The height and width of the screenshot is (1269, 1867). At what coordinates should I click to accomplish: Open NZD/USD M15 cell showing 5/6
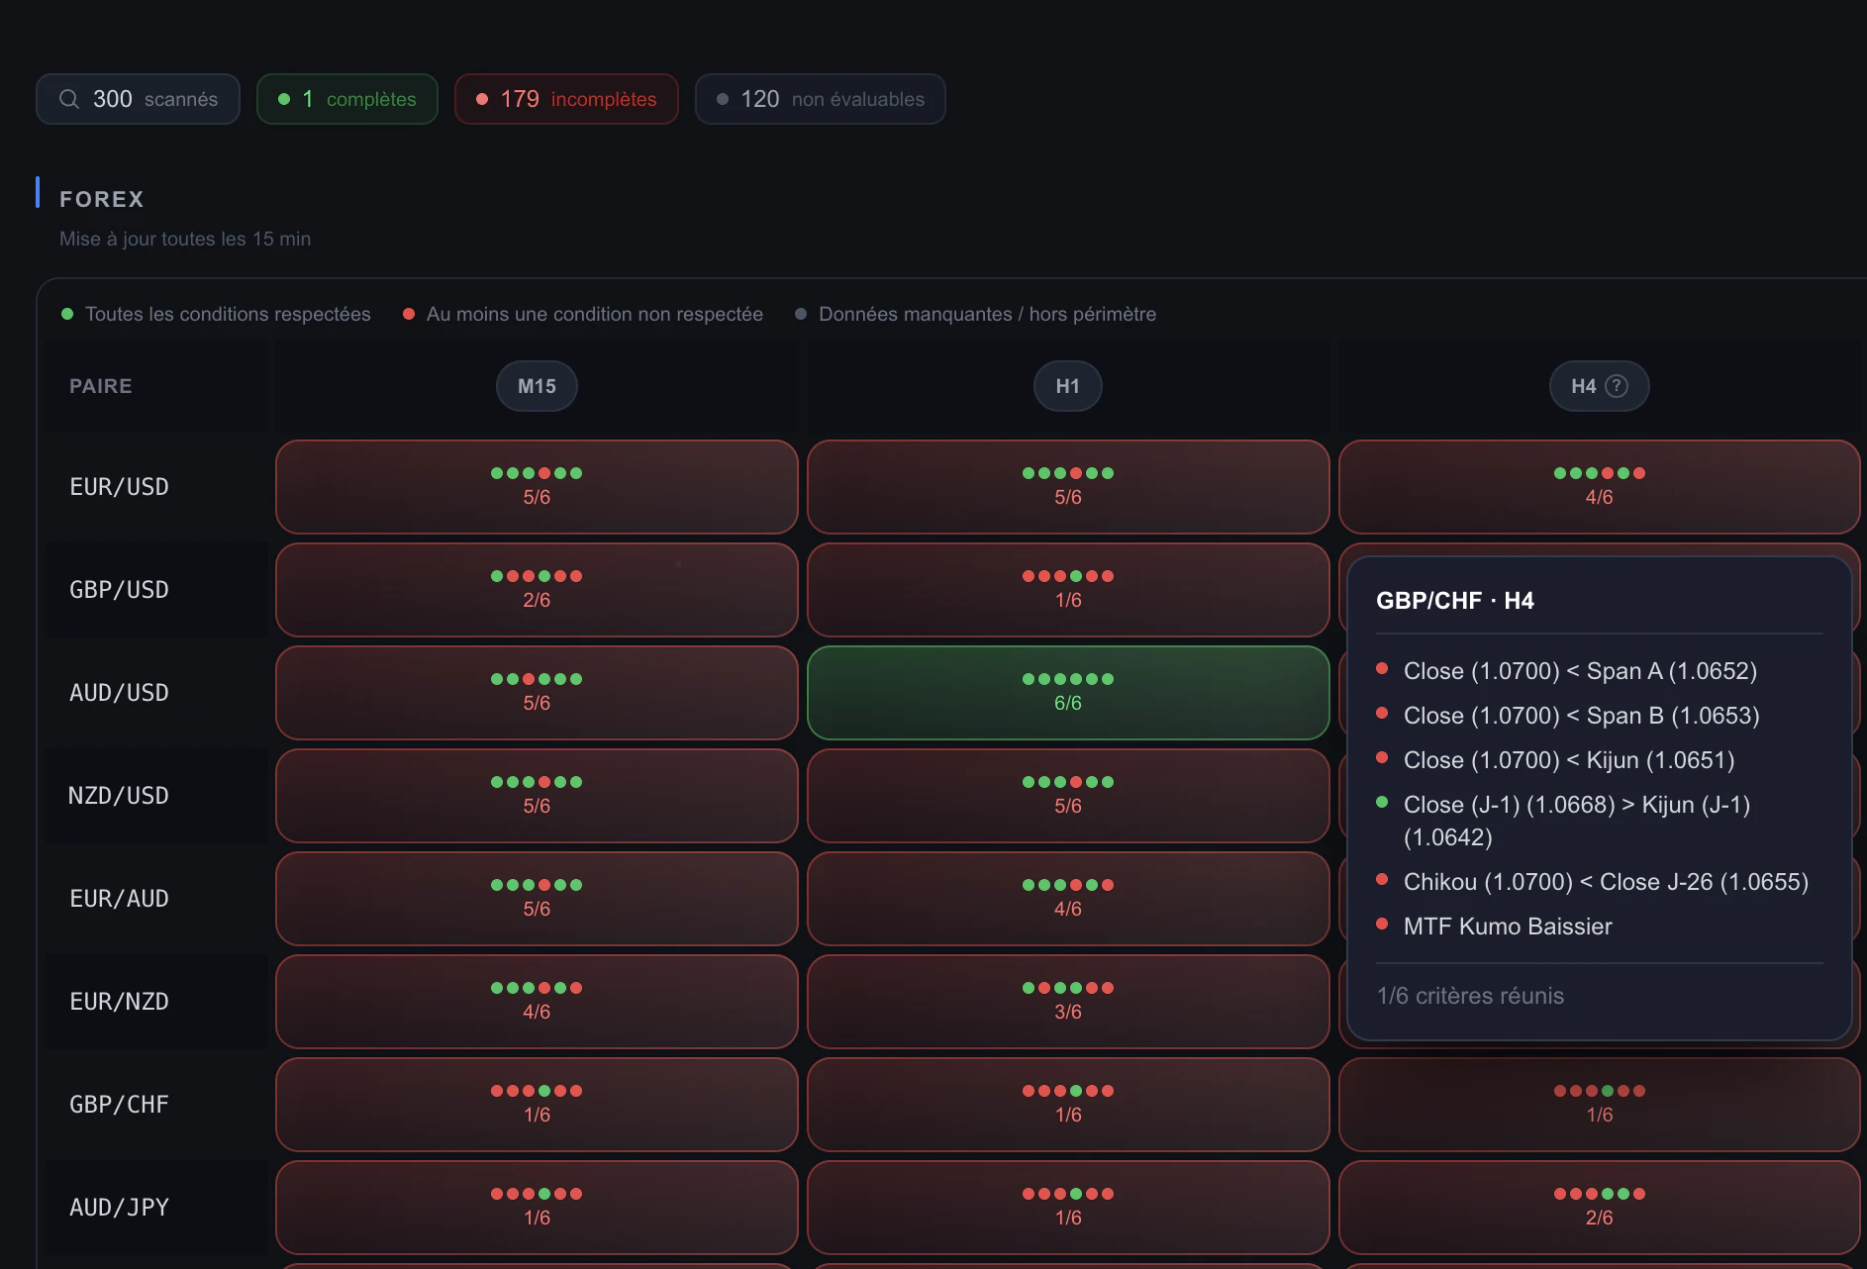(x=537, y=796)
